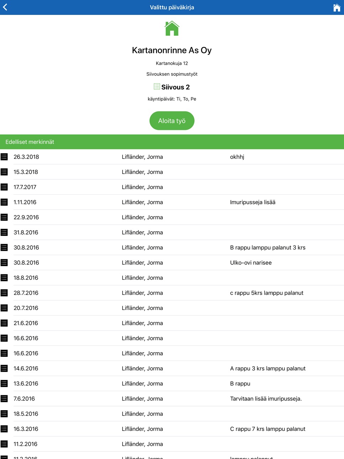
Task: Select the 22.9.2016 date text
Action: 26,217
